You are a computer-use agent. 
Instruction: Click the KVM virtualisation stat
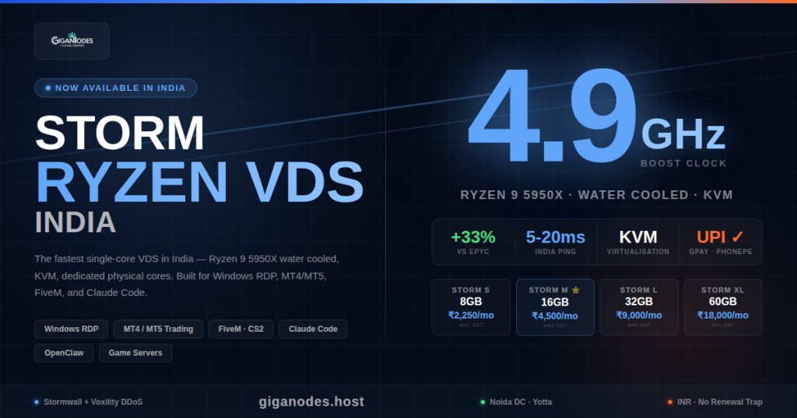click(x=638, y=242)
